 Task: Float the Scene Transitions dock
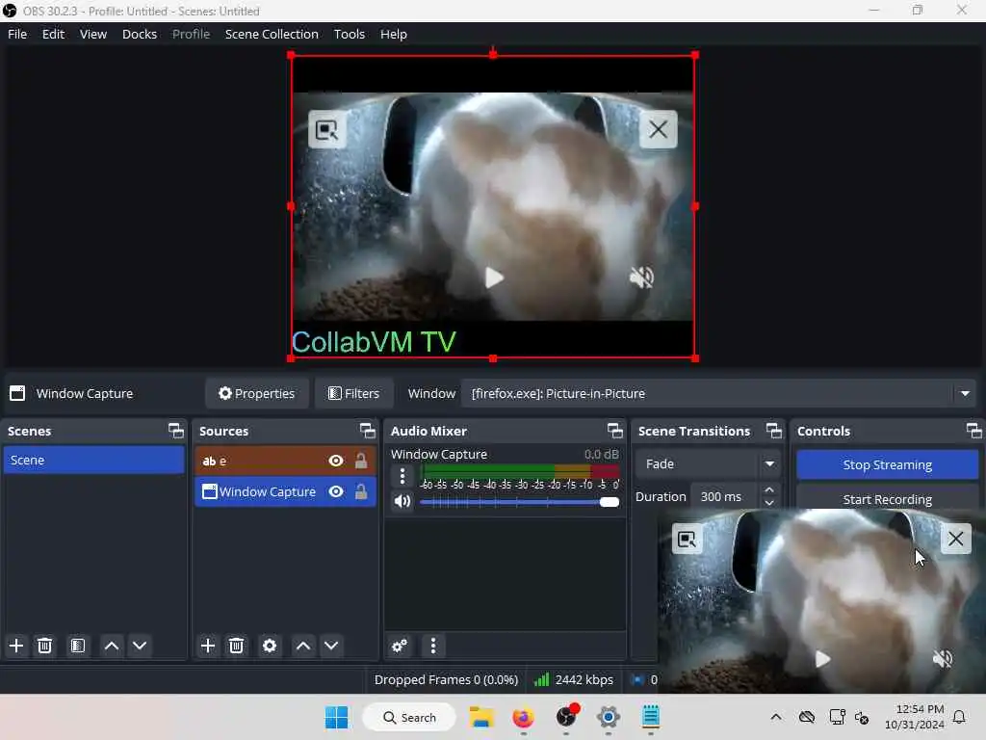[x=774, y=431]
